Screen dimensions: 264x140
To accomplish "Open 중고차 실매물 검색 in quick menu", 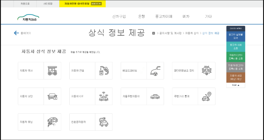I will 236,36.
